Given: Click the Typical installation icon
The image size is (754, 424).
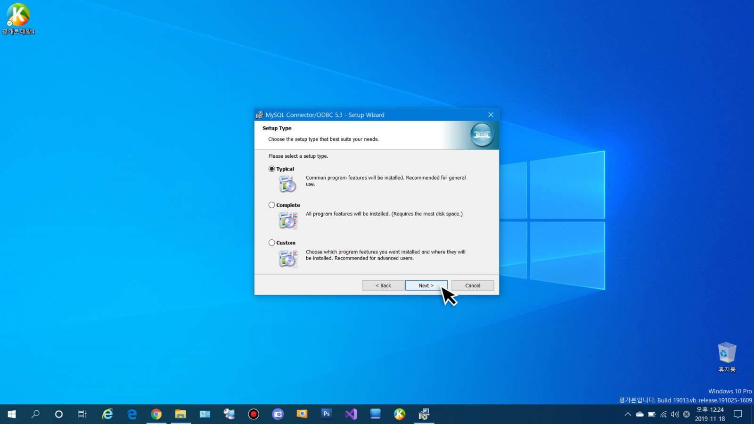Looking at the screenshot, I should tap(287, 184).
